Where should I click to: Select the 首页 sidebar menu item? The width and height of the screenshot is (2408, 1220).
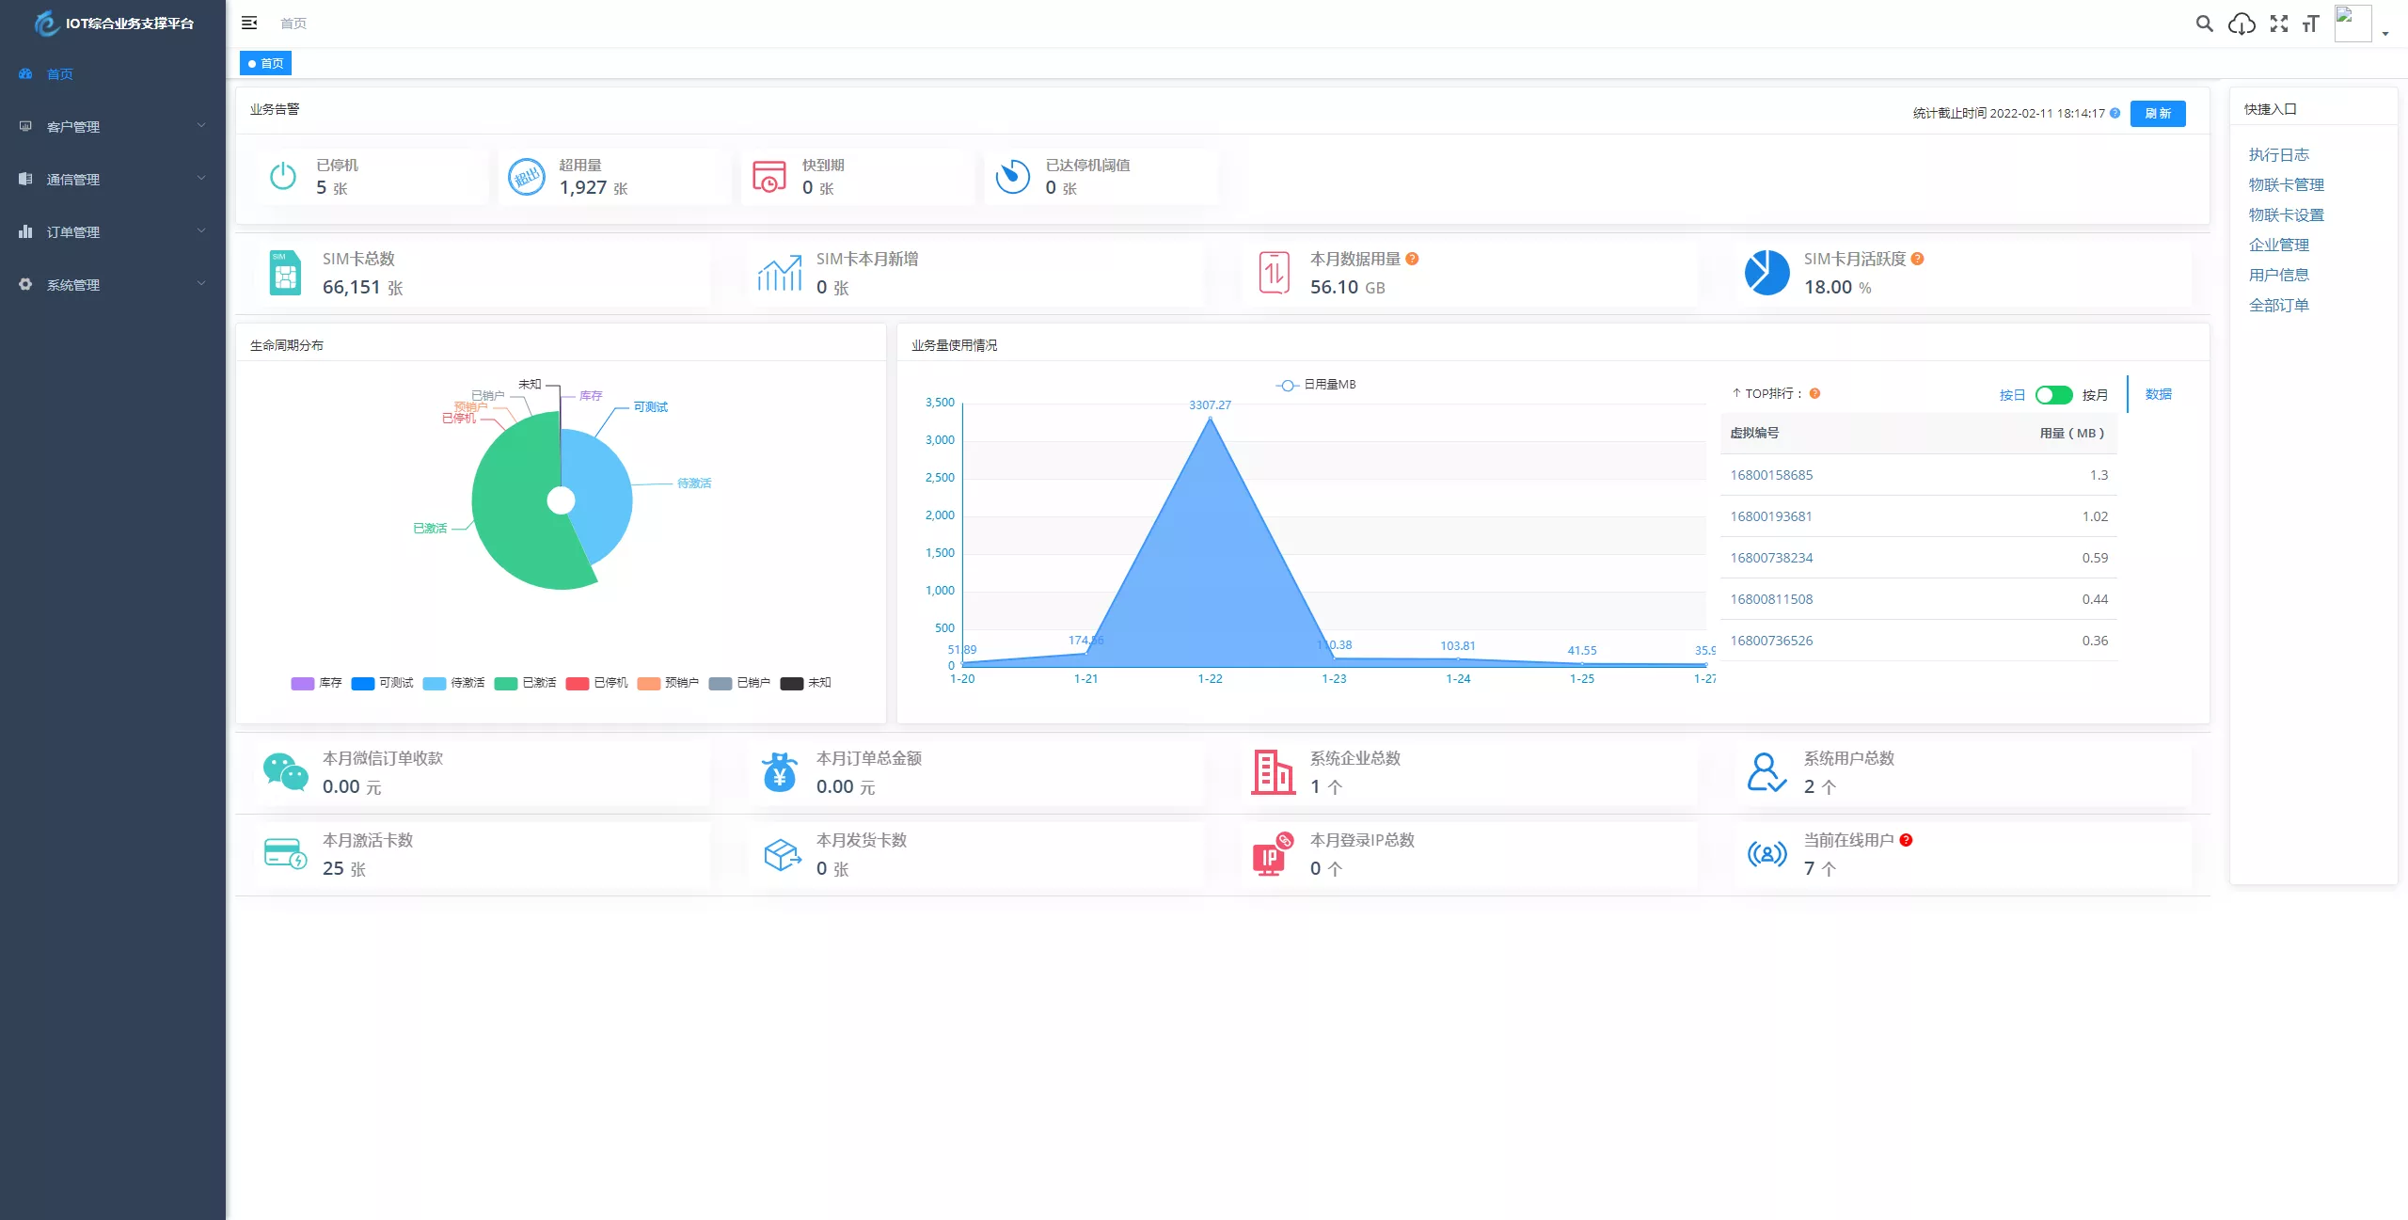point(60,73)
